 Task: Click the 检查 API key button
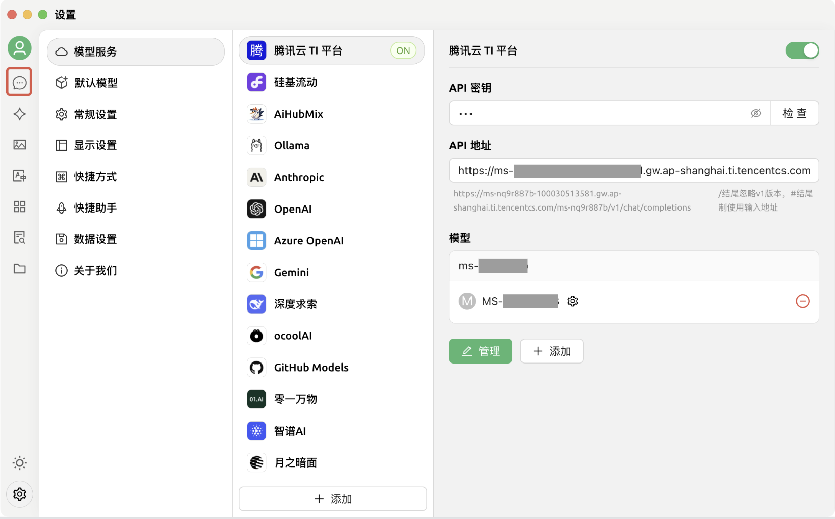pyautogui.click(x=795, y=113)
